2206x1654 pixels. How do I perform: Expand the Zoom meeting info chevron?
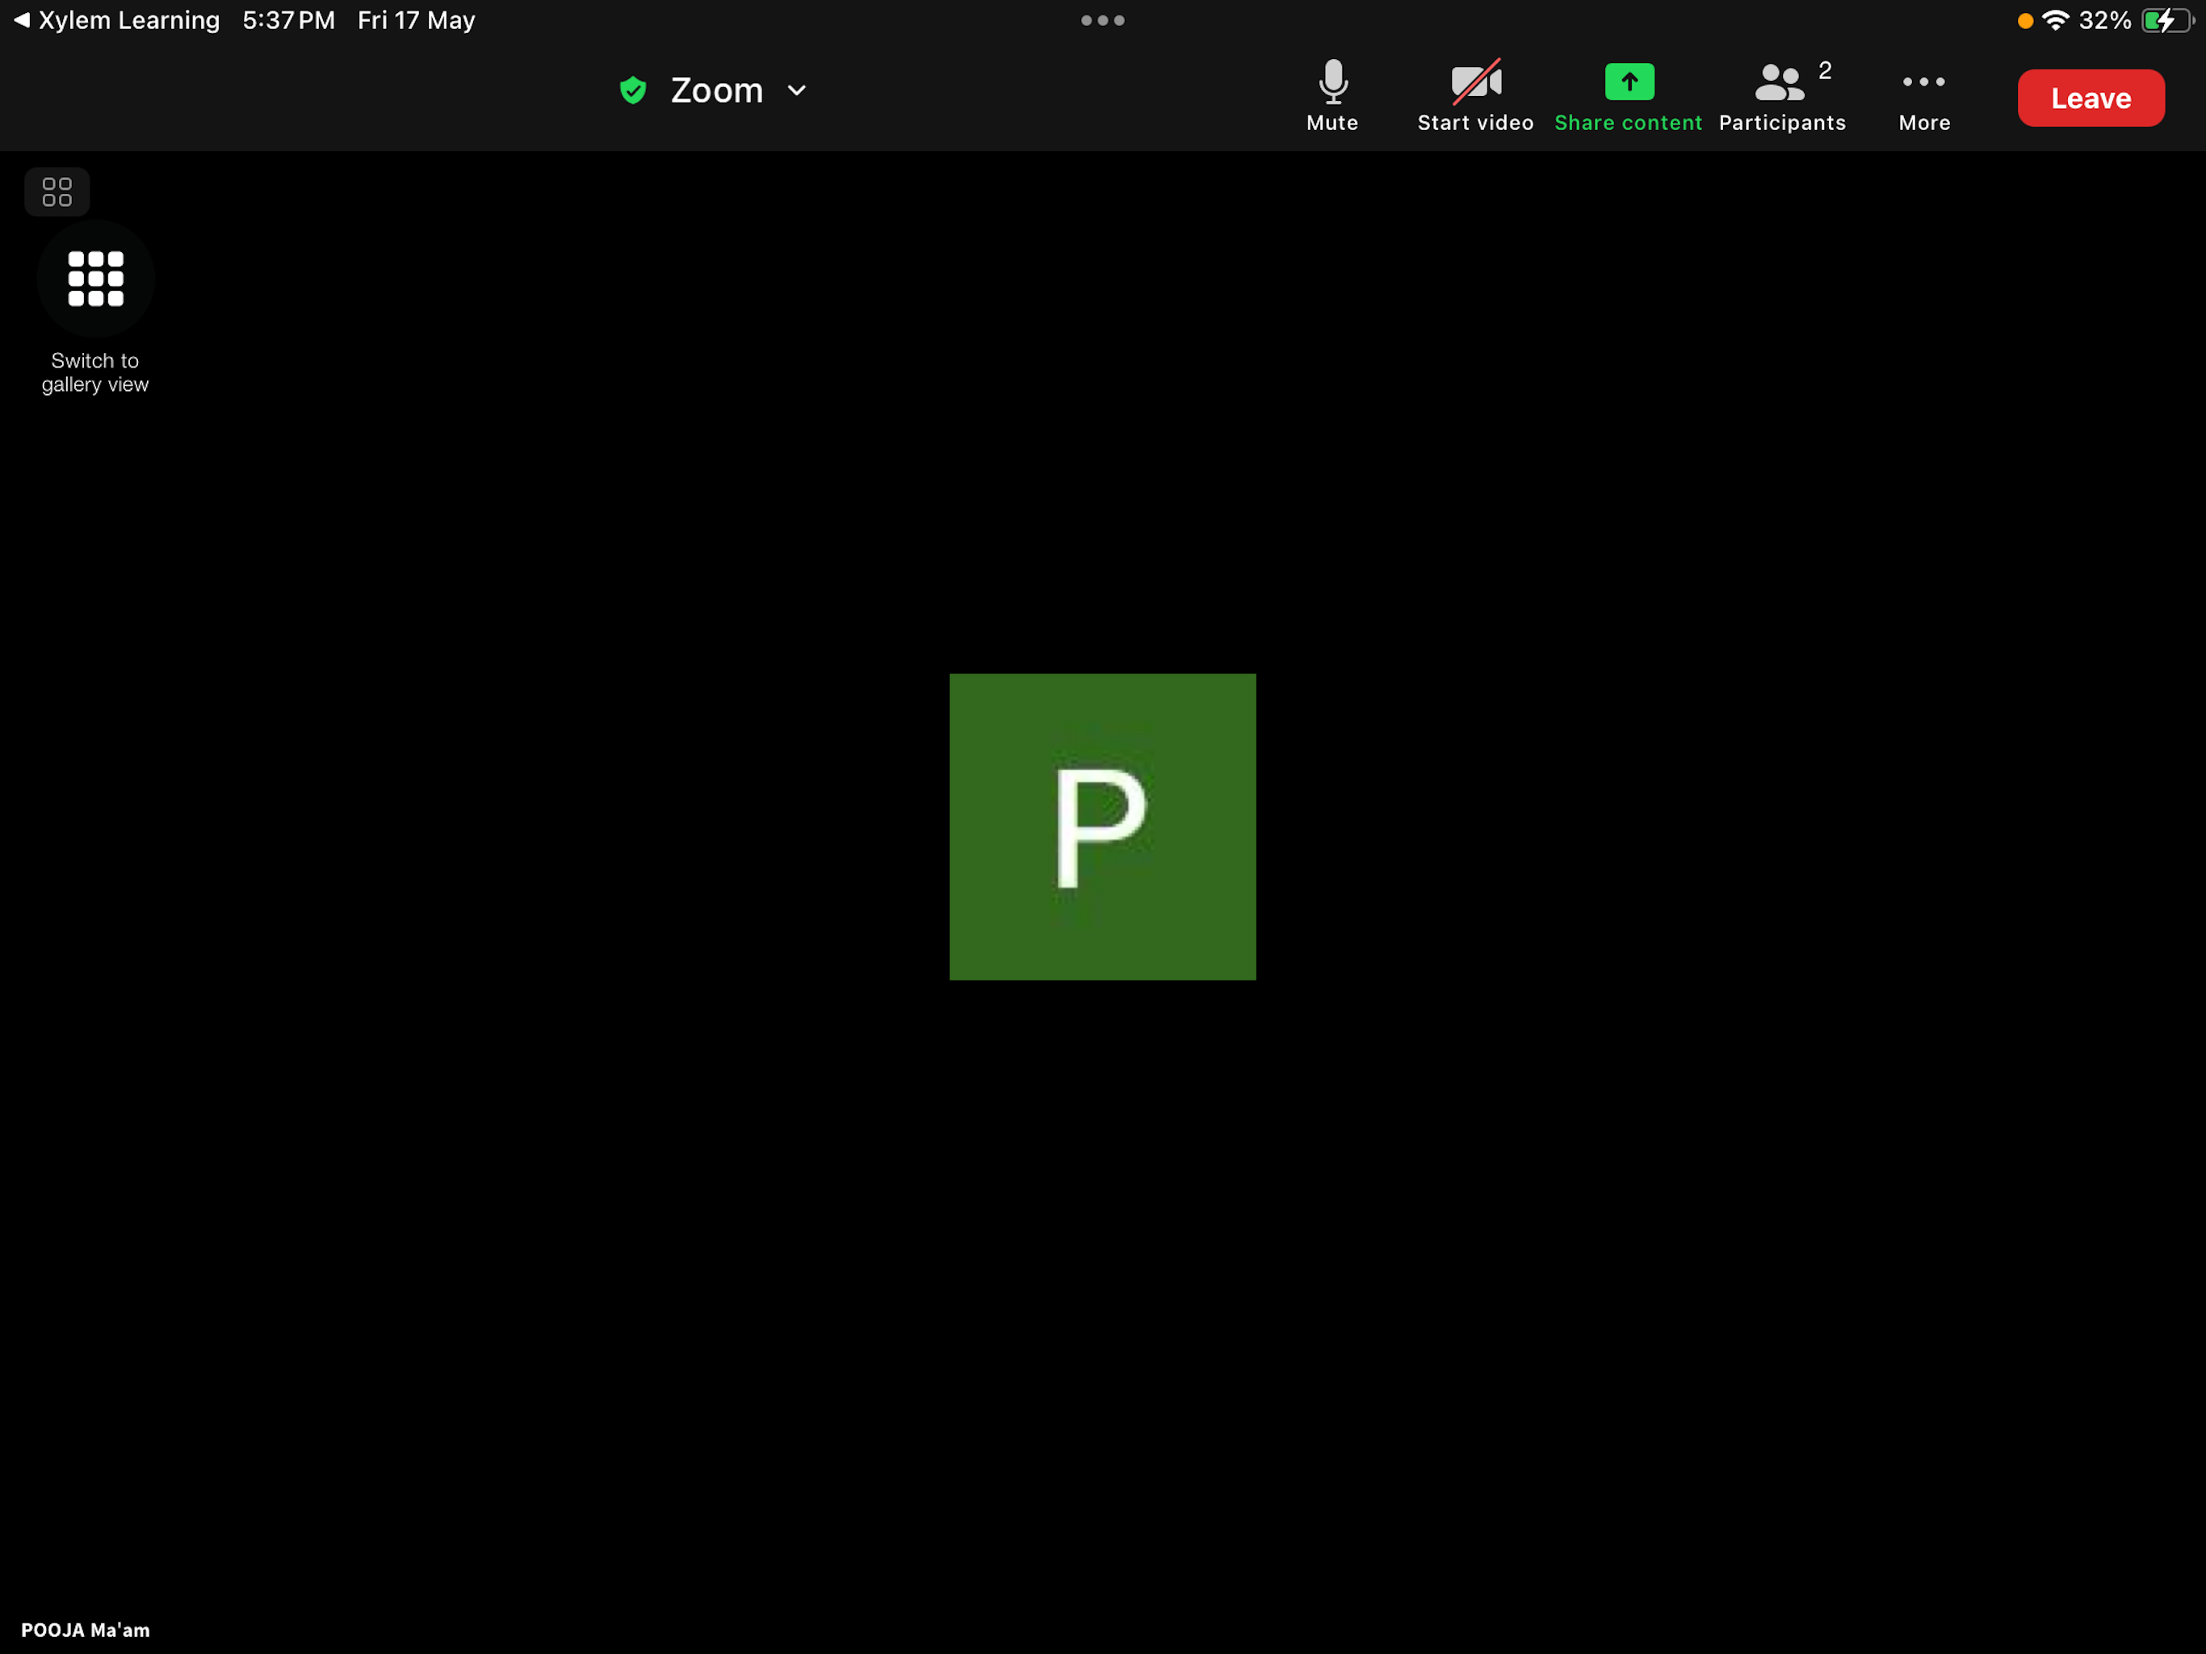click(796, 90)
